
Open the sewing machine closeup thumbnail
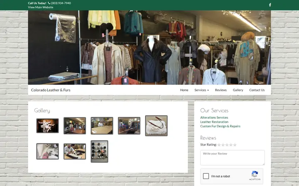click(x=47, y=151)
